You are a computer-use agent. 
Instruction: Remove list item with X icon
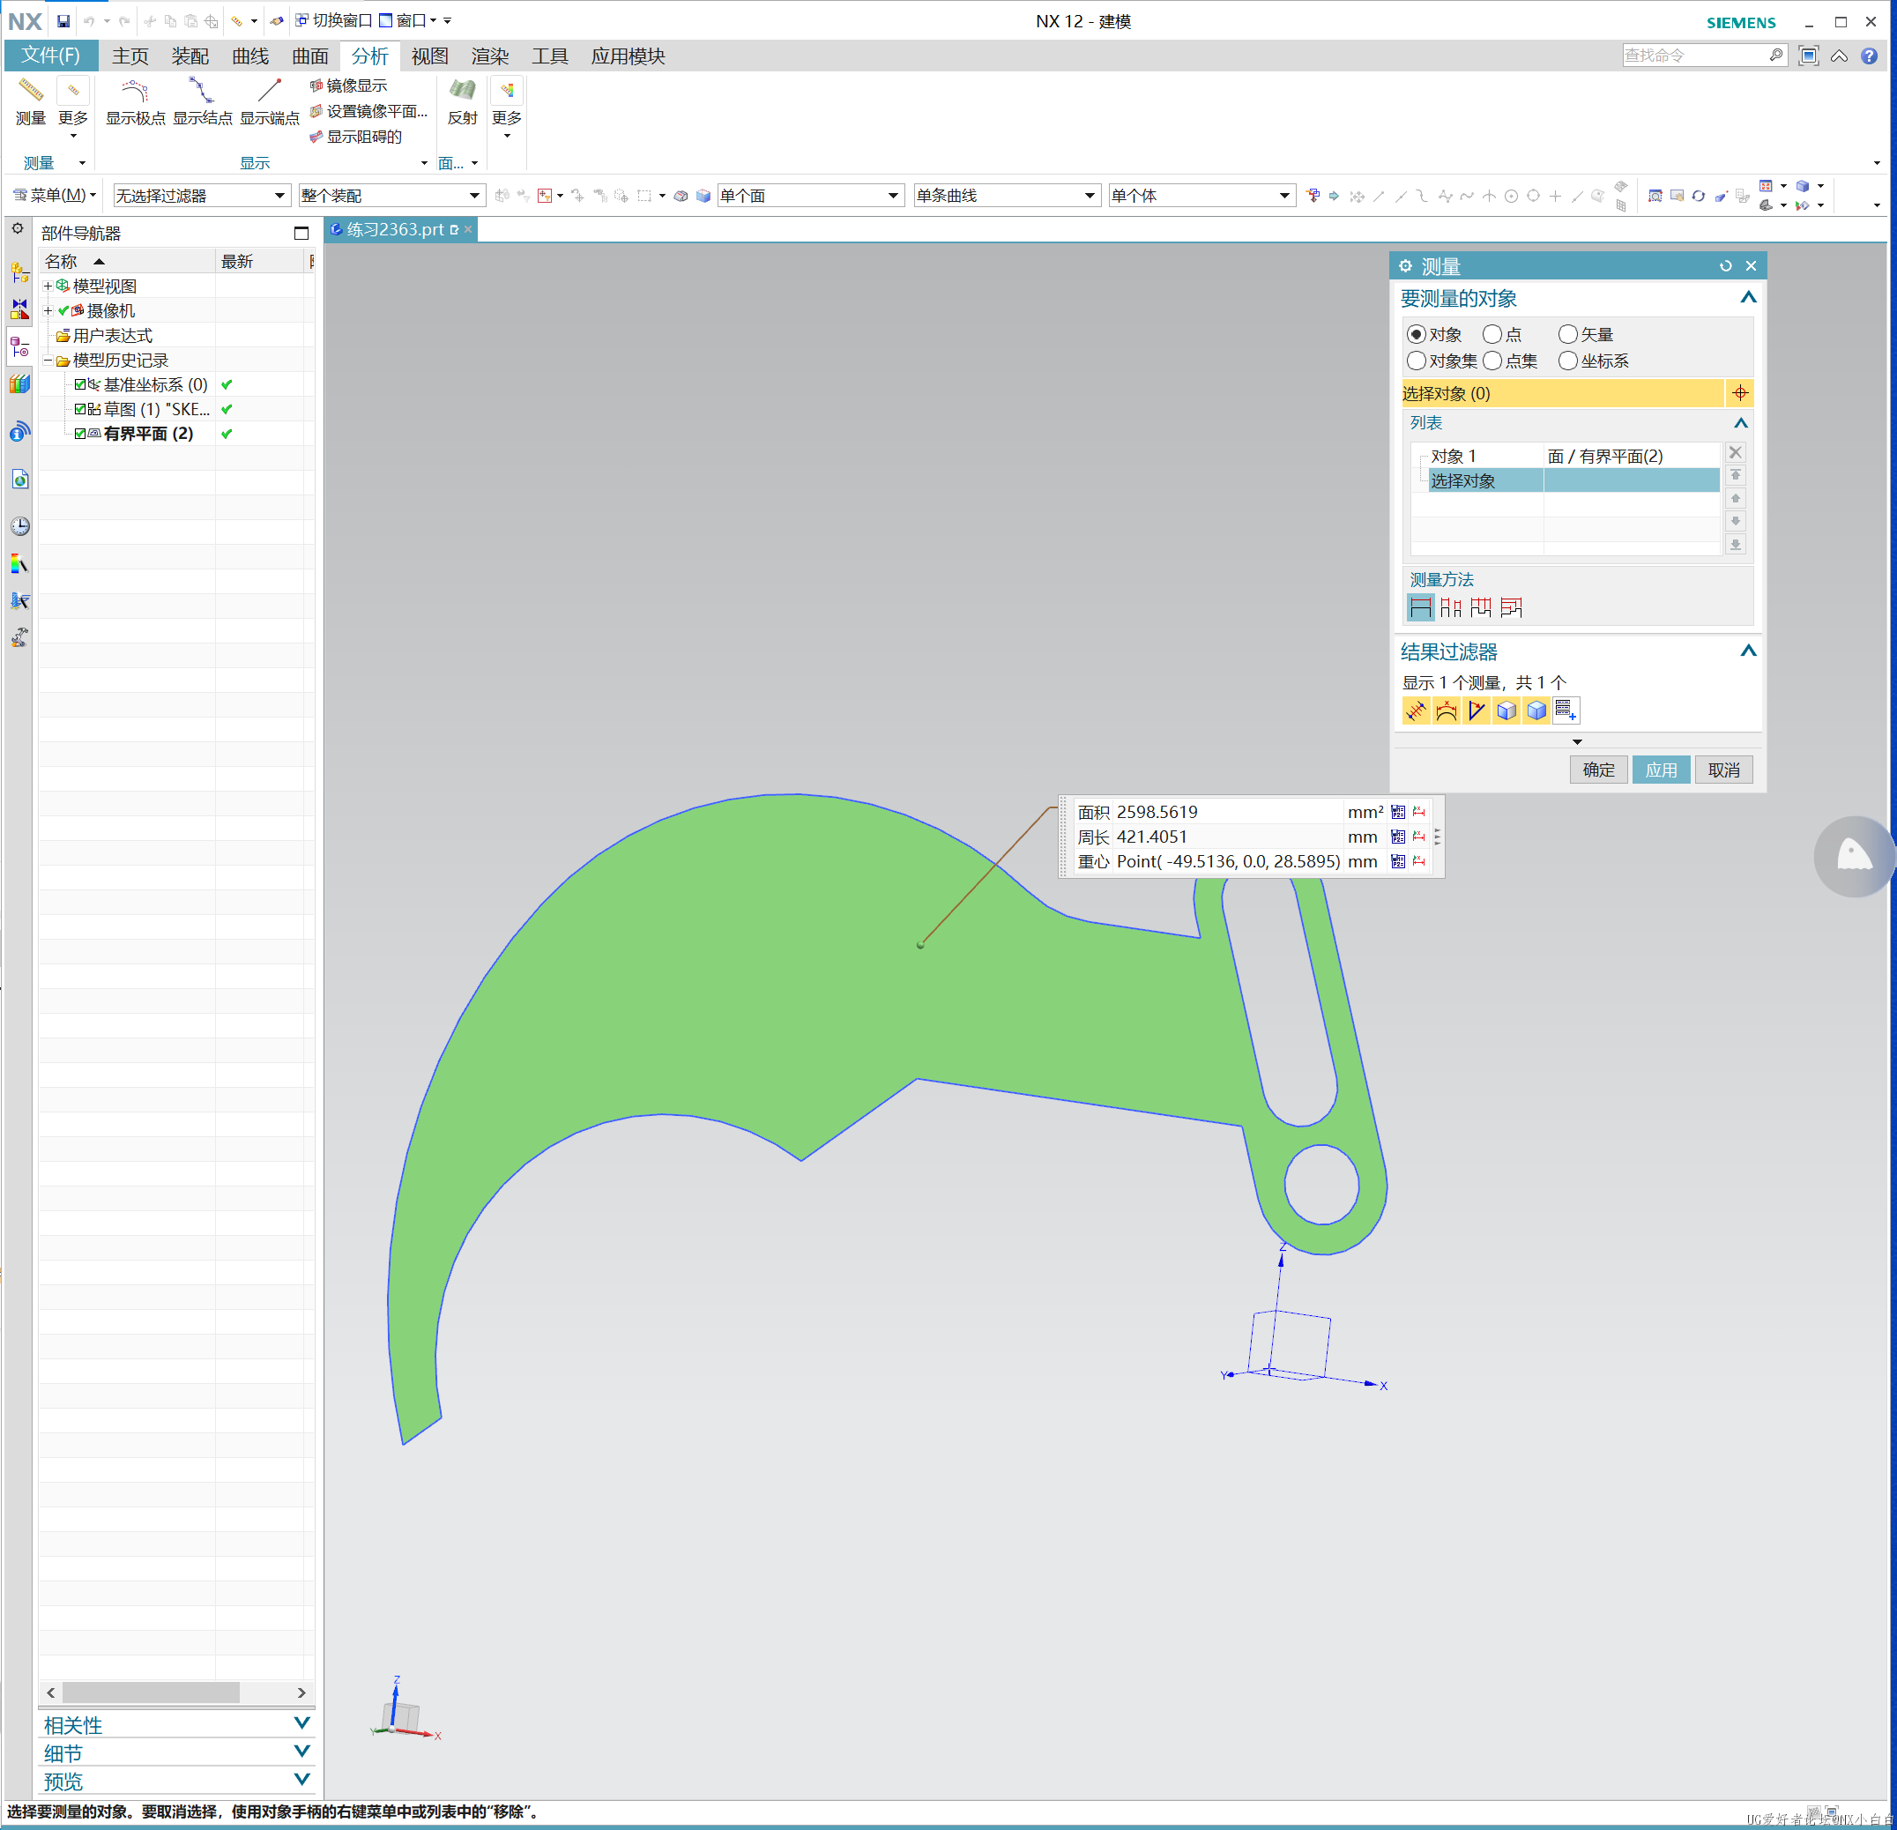coord(1735,452)
